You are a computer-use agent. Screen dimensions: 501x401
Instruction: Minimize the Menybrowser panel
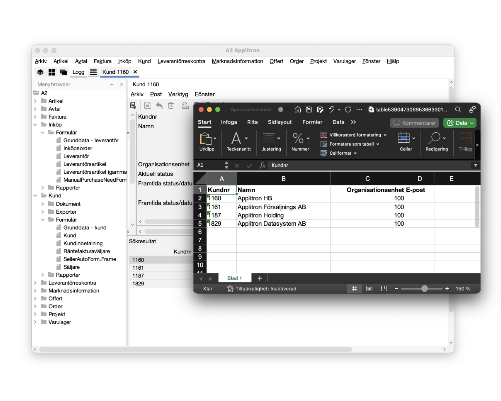click(x=112, y=84)
